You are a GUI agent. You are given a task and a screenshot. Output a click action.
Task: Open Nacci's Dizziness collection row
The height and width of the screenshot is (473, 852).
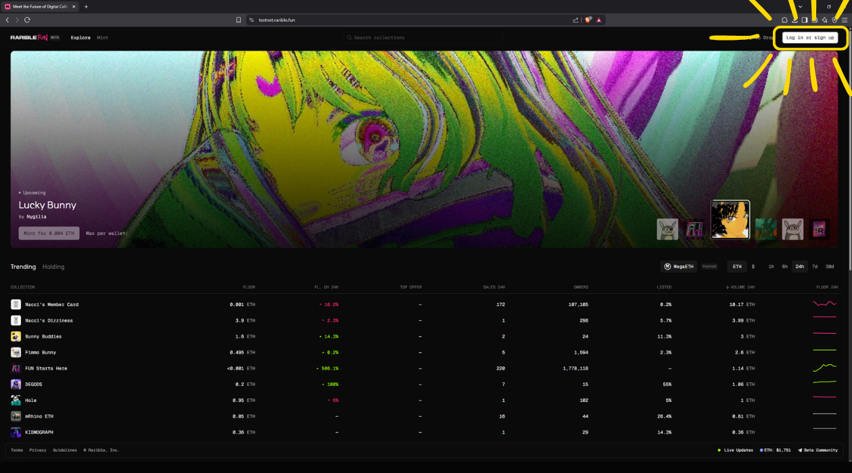pyautogui.click(x=424, y=321)
